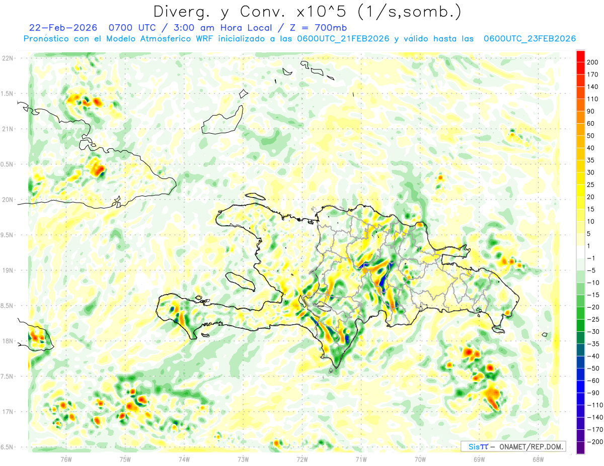Click the '70W' longitude axis label
Viewport: 604px width, 466px height.
[420, 459]
